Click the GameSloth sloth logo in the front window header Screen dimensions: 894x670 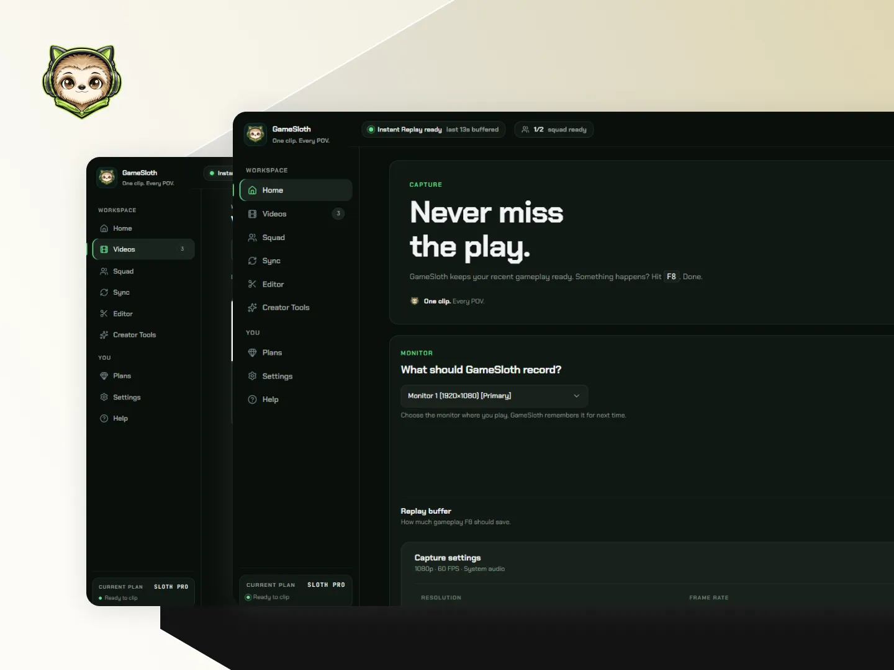255,134
